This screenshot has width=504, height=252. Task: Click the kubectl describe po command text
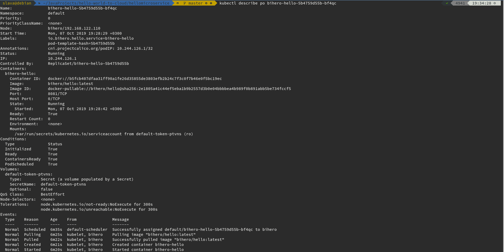click(x=278, y=3)
